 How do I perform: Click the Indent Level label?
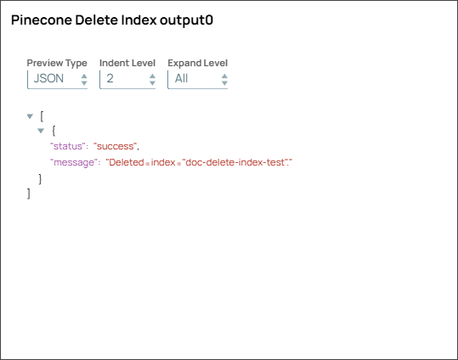click(127, 63)
